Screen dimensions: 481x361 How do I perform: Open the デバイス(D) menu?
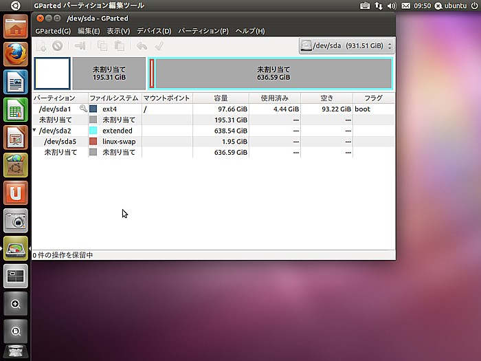pos(154,31)
